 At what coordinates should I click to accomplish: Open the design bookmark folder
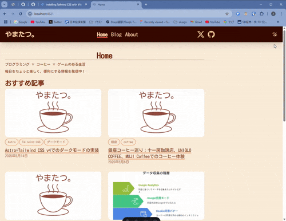point(180,22)
